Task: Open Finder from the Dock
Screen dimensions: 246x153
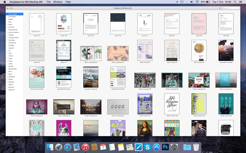Action: pyautogui.click(x=50, y=147)
